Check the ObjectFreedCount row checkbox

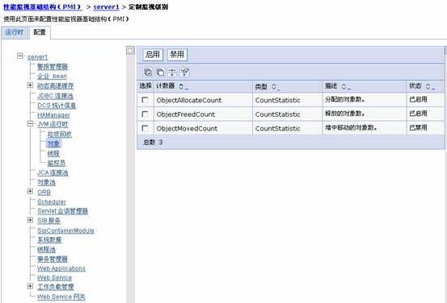[145, 114]
